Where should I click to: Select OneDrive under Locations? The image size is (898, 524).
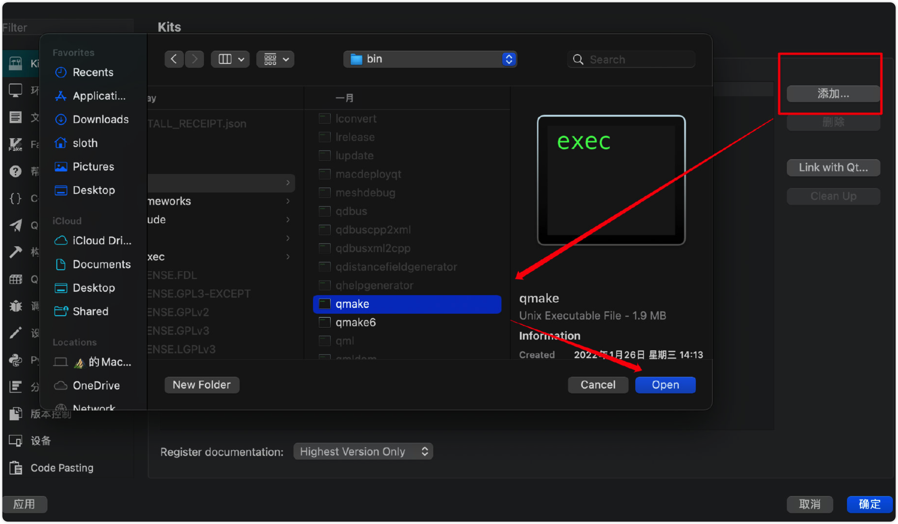pyautogui.click(x=96, y=385)
